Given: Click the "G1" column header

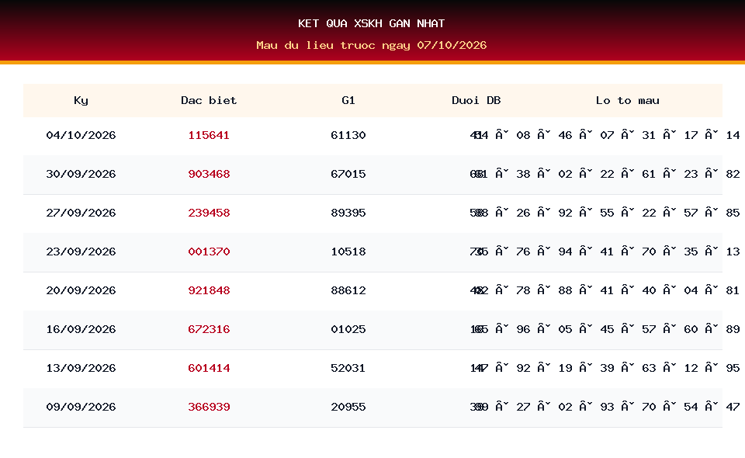Looking at the screenshot, I should pos(348,100).
